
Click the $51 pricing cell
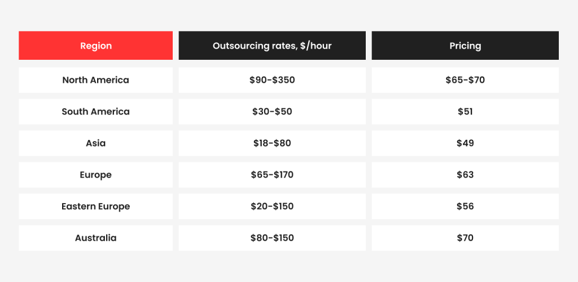(x=465, y=112)
